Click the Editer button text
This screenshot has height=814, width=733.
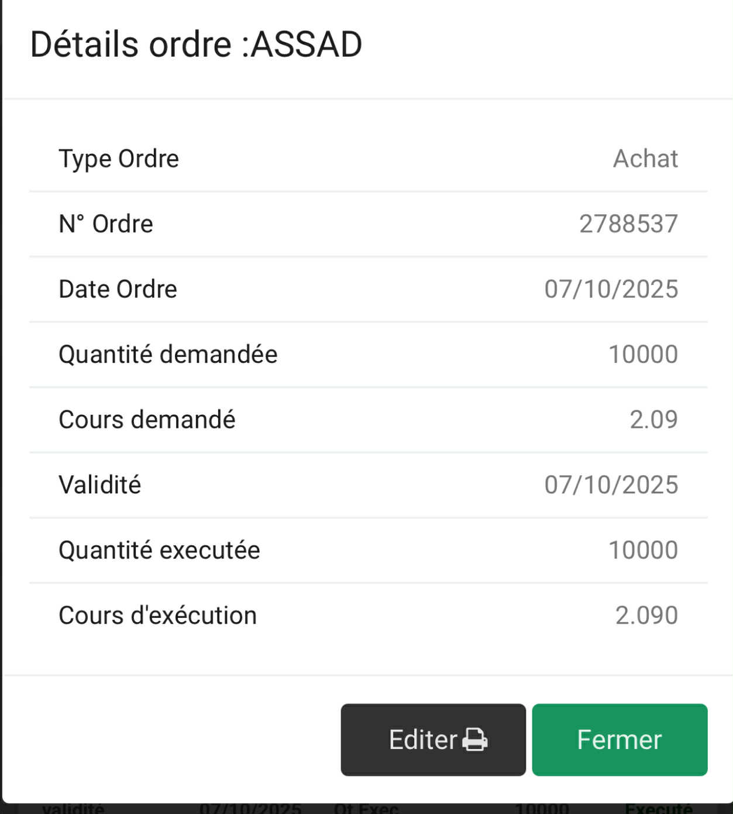coord(422,740)
